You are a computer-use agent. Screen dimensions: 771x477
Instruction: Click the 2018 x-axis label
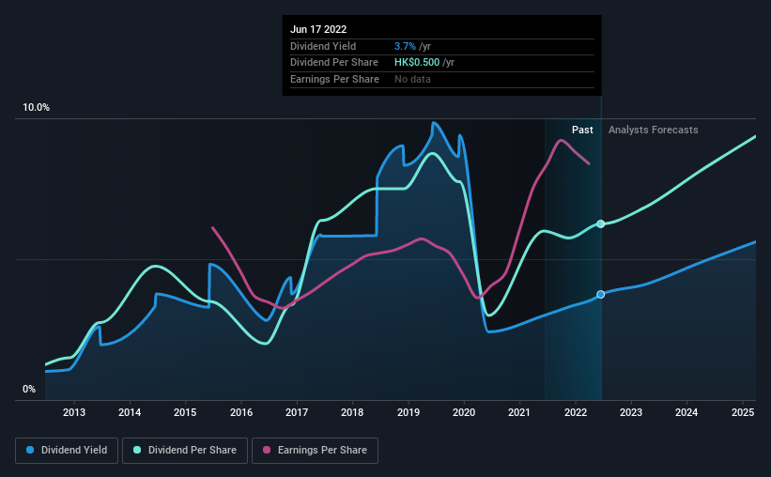pos(352,412)
